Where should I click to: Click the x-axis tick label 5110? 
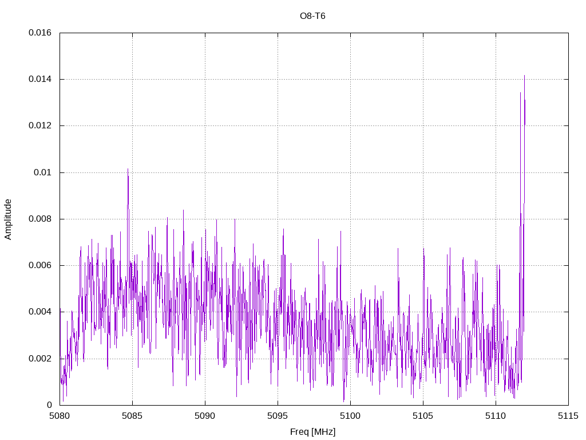(496, 416)
